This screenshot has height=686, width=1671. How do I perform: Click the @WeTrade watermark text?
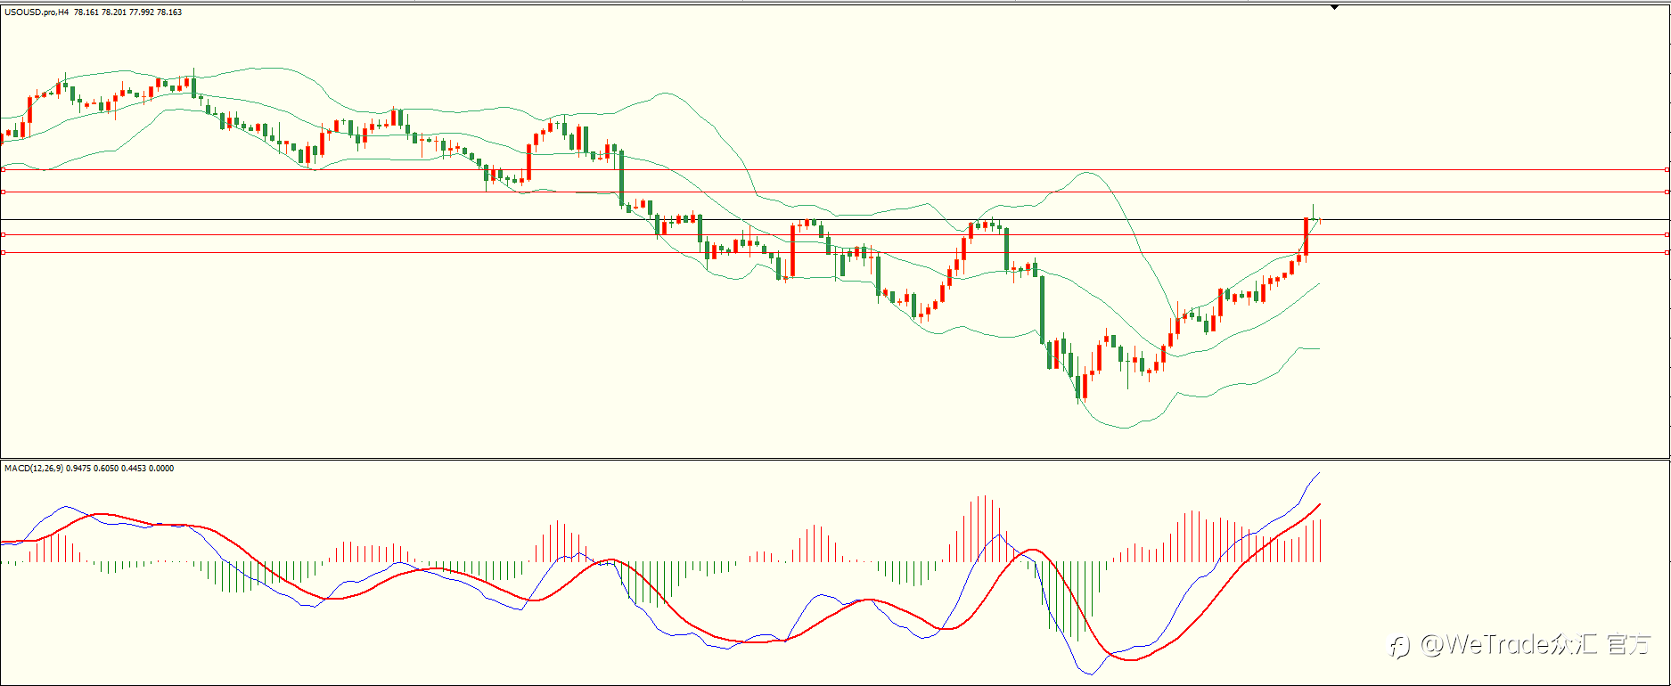1535,644
